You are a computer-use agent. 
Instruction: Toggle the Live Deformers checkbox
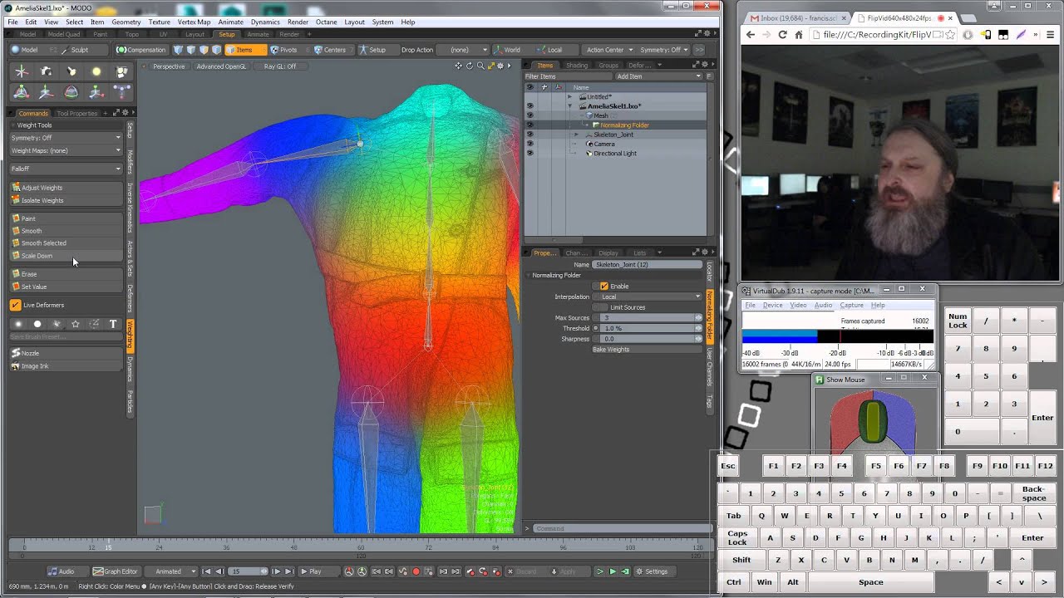click(x=16, y=305)
